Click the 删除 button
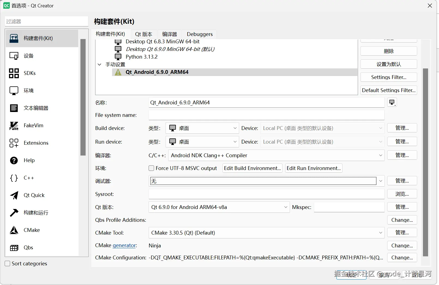Viewport: 439px width, 285px height. pos(389,51)
